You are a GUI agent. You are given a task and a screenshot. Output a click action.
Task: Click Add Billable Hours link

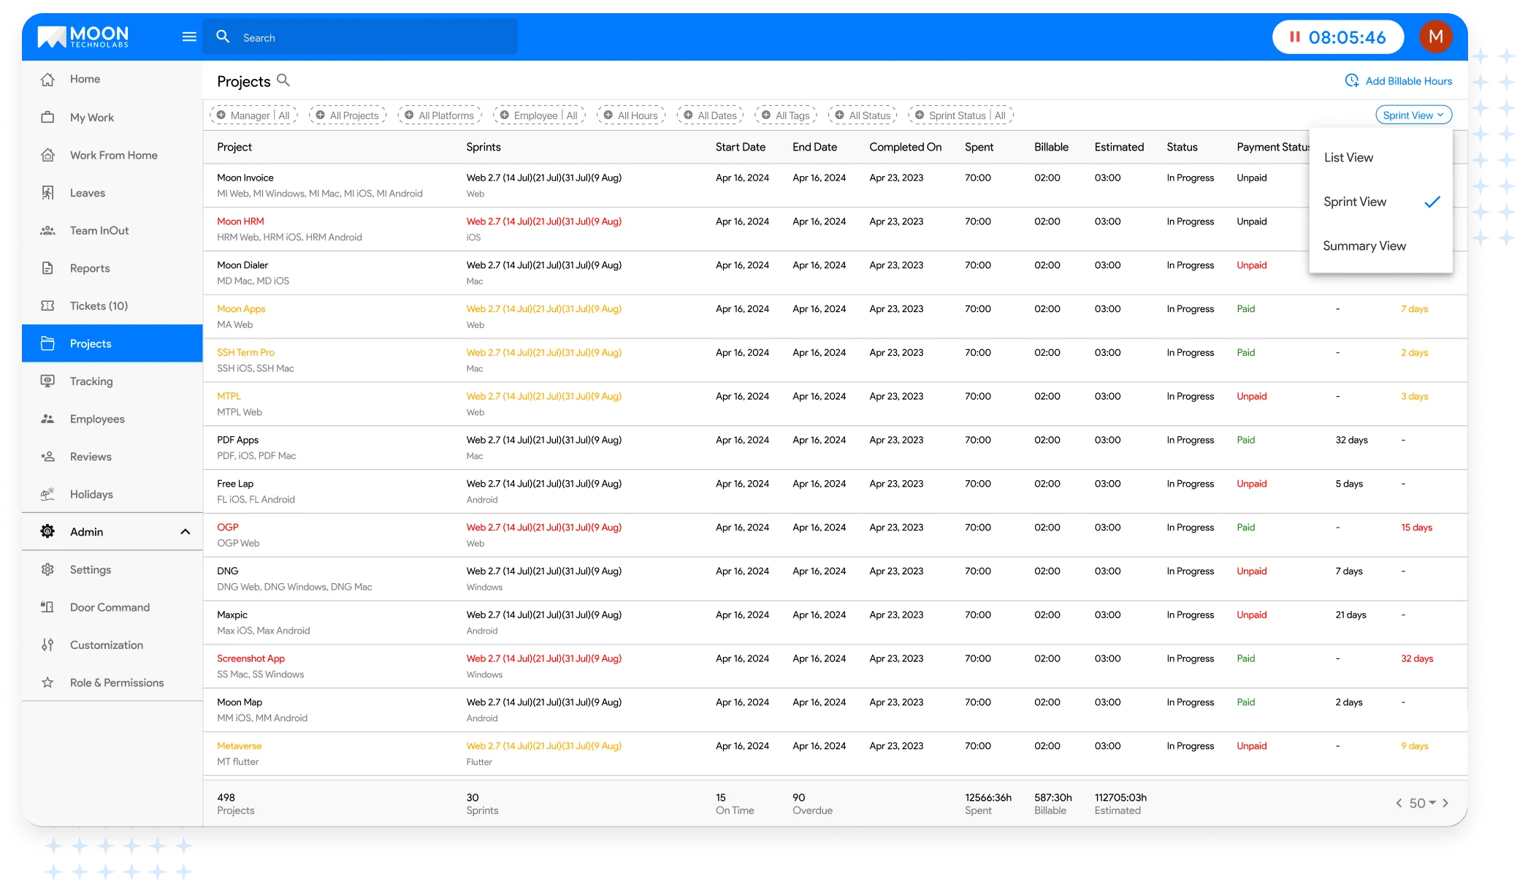coord(1408,80)
